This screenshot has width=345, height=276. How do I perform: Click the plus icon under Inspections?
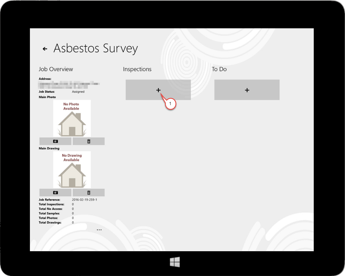[x=158, y=90]
